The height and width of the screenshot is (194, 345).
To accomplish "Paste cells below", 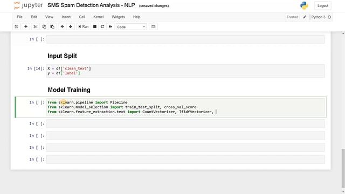I will click(x=52, y=26).
